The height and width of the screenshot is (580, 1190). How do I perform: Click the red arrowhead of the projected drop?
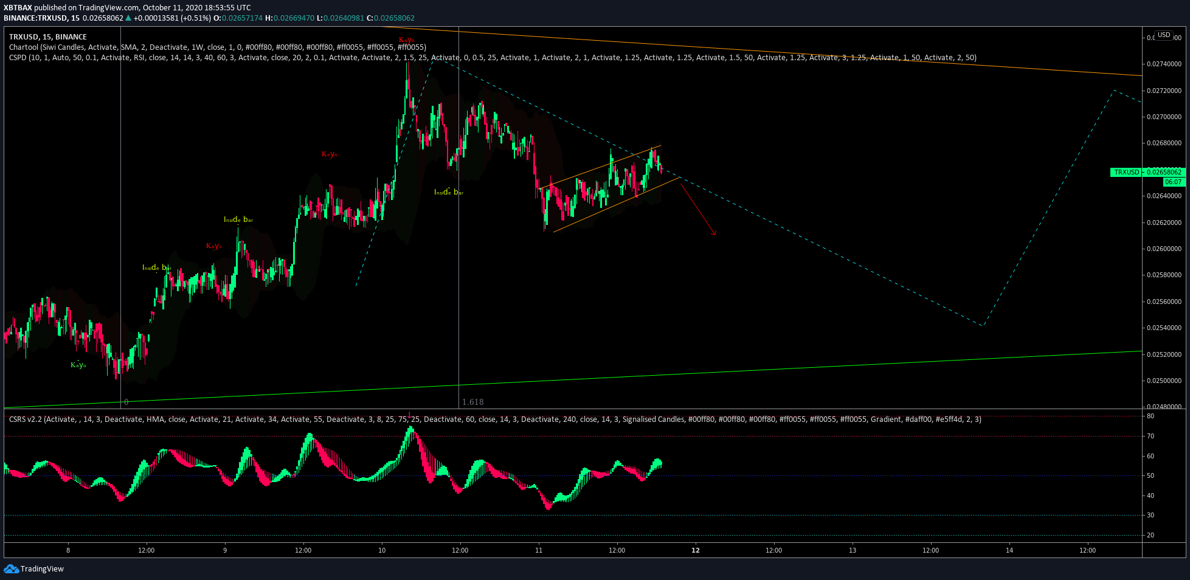(x=714, y=232)
